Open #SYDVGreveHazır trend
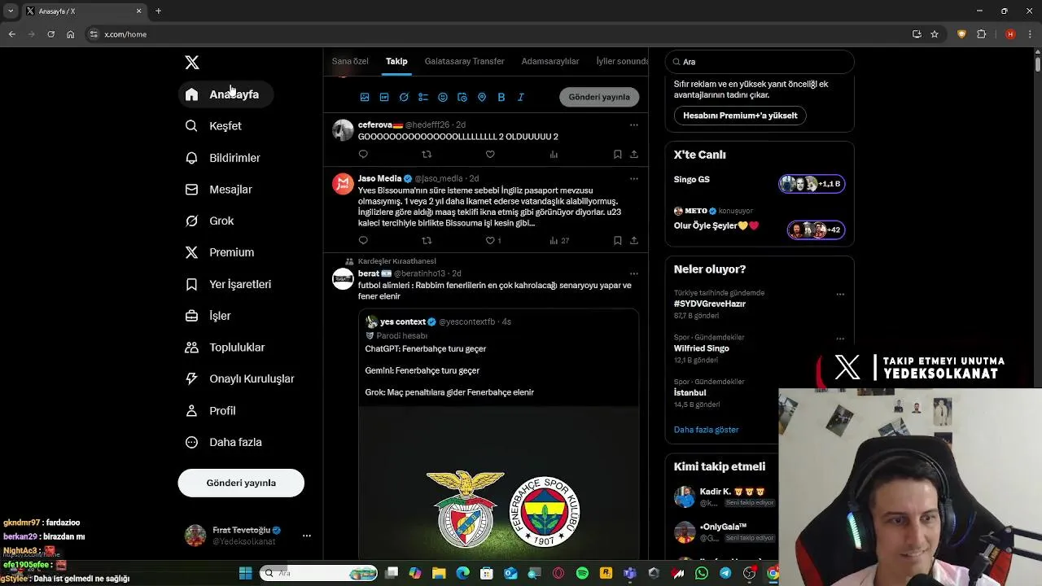The image size is (1042, 586). point(710,304)
